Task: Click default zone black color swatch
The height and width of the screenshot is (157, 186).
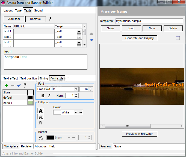Action: [30, 98]
